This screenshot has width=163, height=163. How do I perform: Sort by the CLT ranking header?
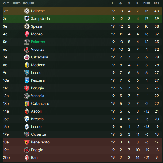point(6,4)
